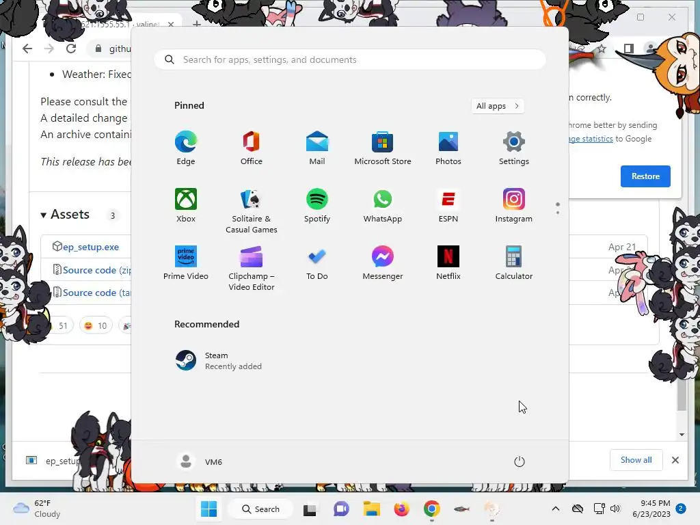Launch the Xbox app
700x525 pixels.
[x=186, y=206]
